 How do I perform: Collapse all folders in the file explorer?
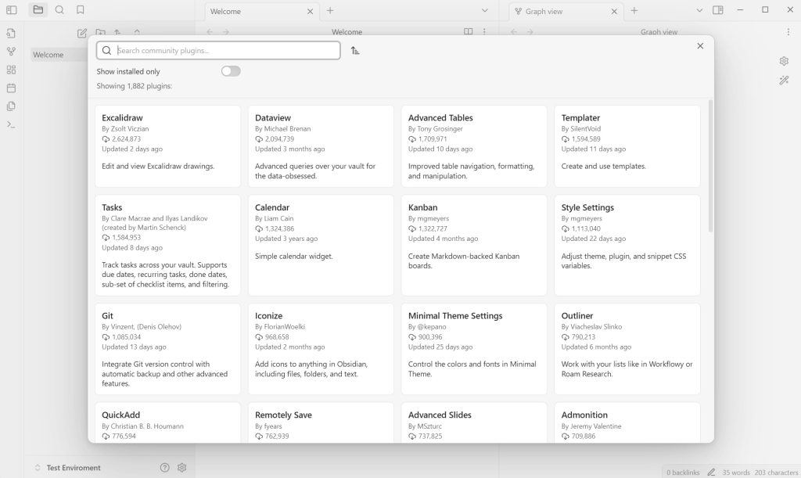pyautogui.click(x=138, y=32)
